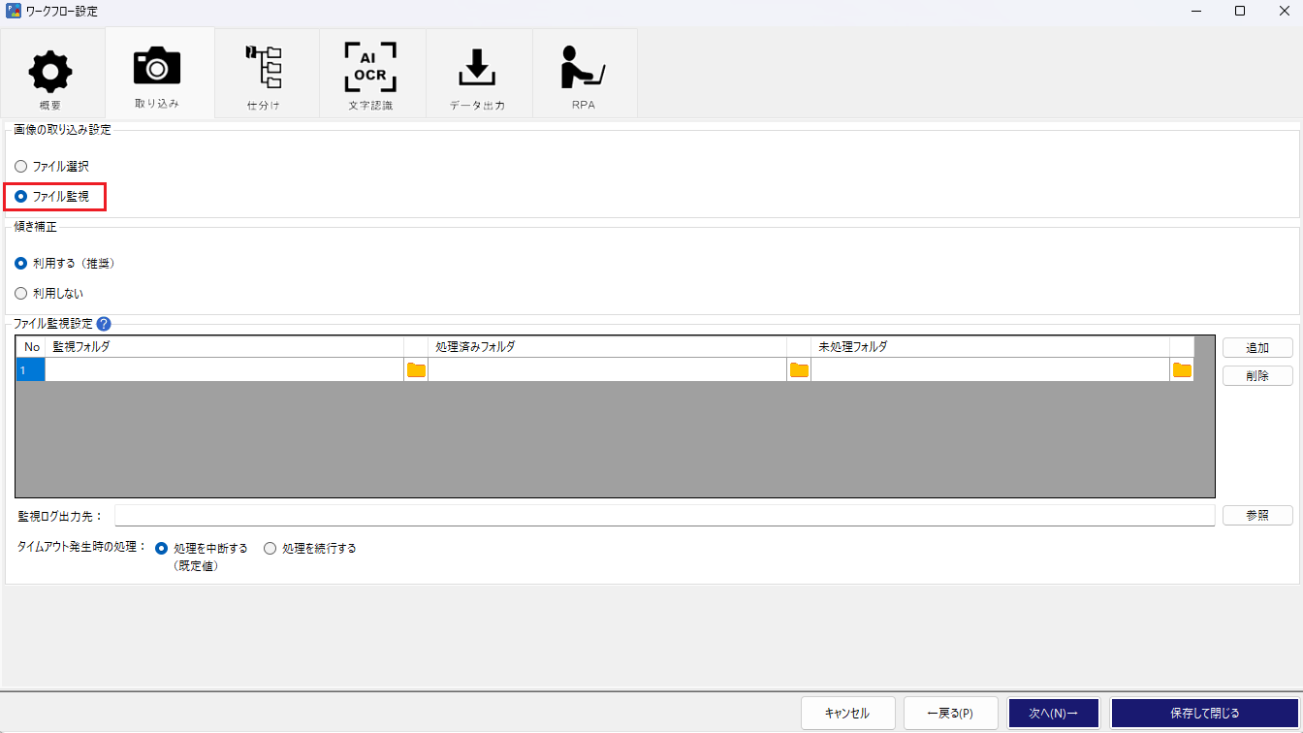Select 処理を続行する timeout option
The width and height of the screenshot is (1303, 733).
coord(270,548)
